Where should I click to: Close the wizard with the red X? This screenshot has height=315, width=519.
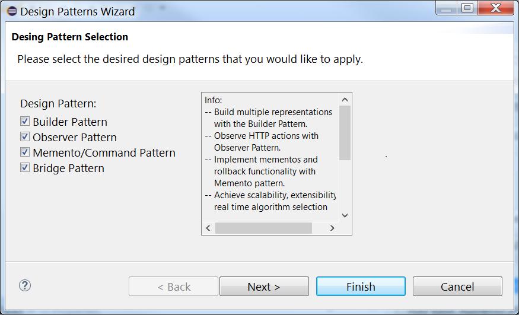point(495,8)
